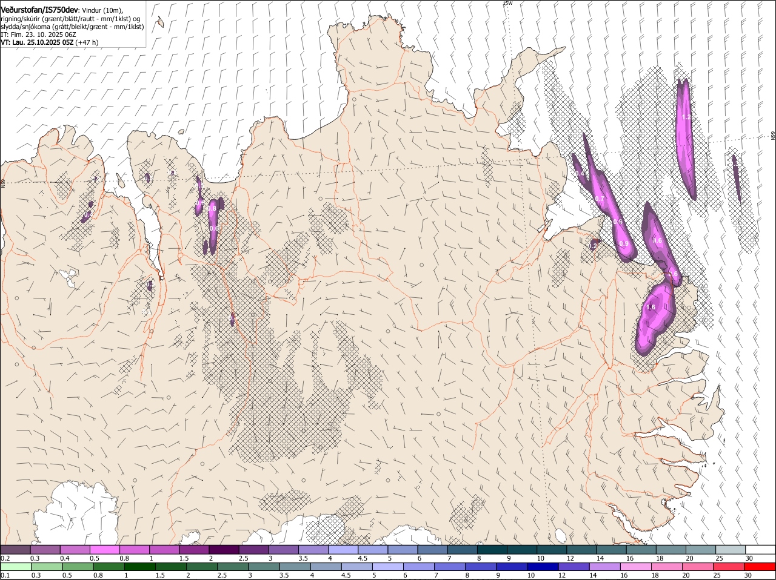This screenshot has width=776, height=580.
Task: Pick the purple-scale swatch between 0.8 and 1
Action: coord(135,549)
